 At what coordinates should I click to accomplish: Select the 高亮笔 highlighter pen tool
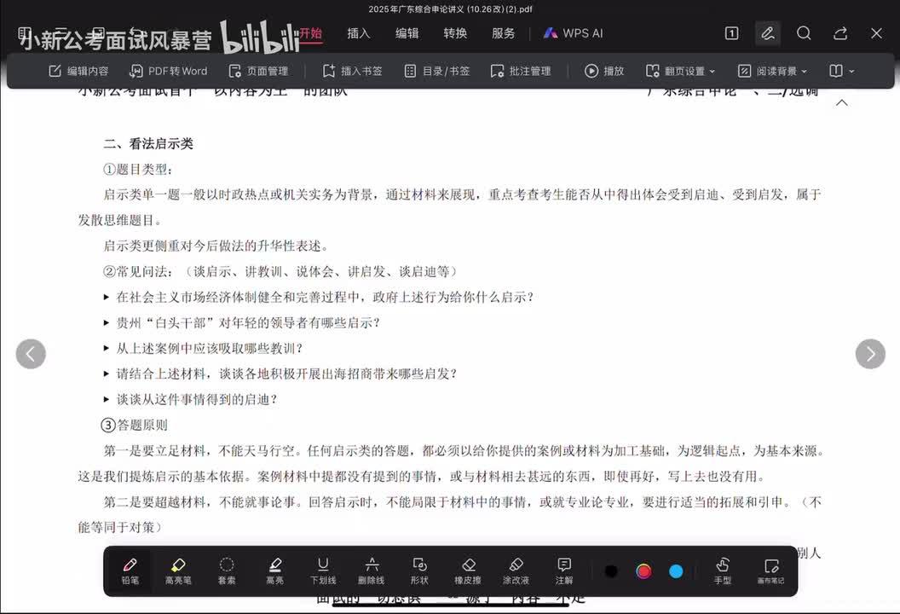click(178, 571)
